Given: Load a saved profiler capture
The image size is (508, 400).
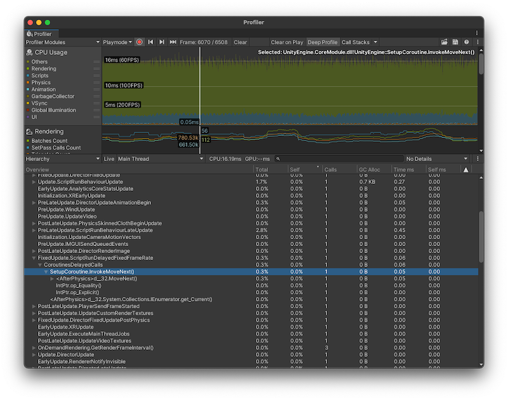Looking at the screenshot, I should tap(444, 41).
